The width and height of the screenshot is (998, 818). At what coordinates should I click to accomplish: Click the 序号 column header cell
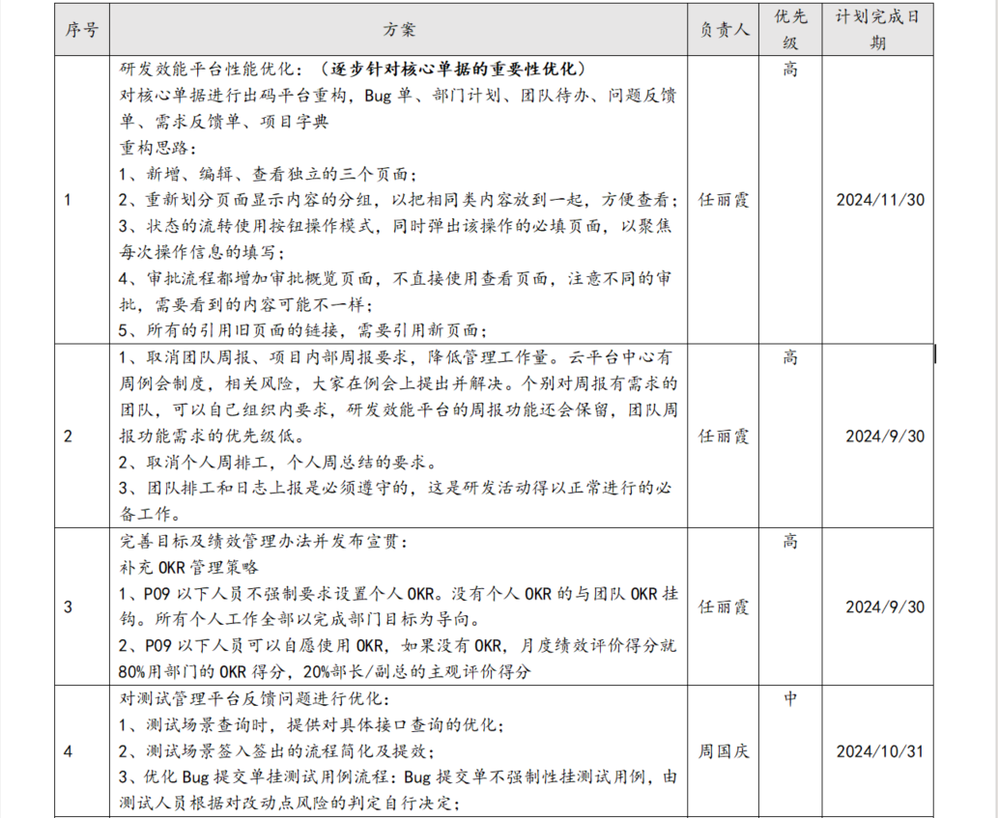[81, 29]
